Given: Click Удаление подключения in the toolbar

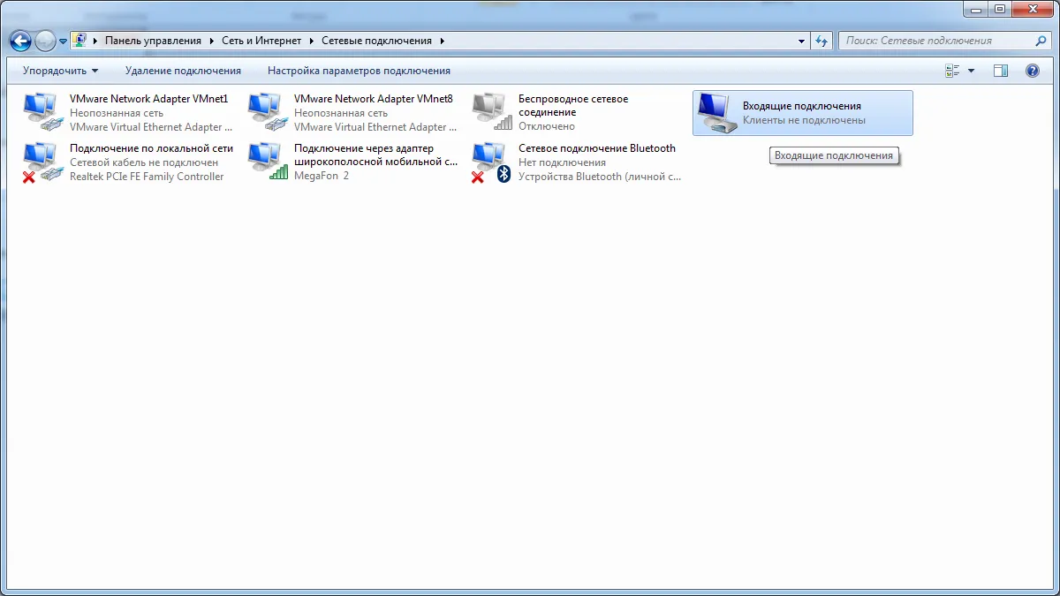Looking at the screenshot, I should coord(183,71).
